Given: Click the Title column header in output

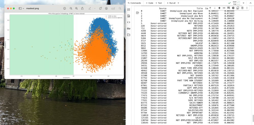Looking at the screenshot, I should coord(200,8).
